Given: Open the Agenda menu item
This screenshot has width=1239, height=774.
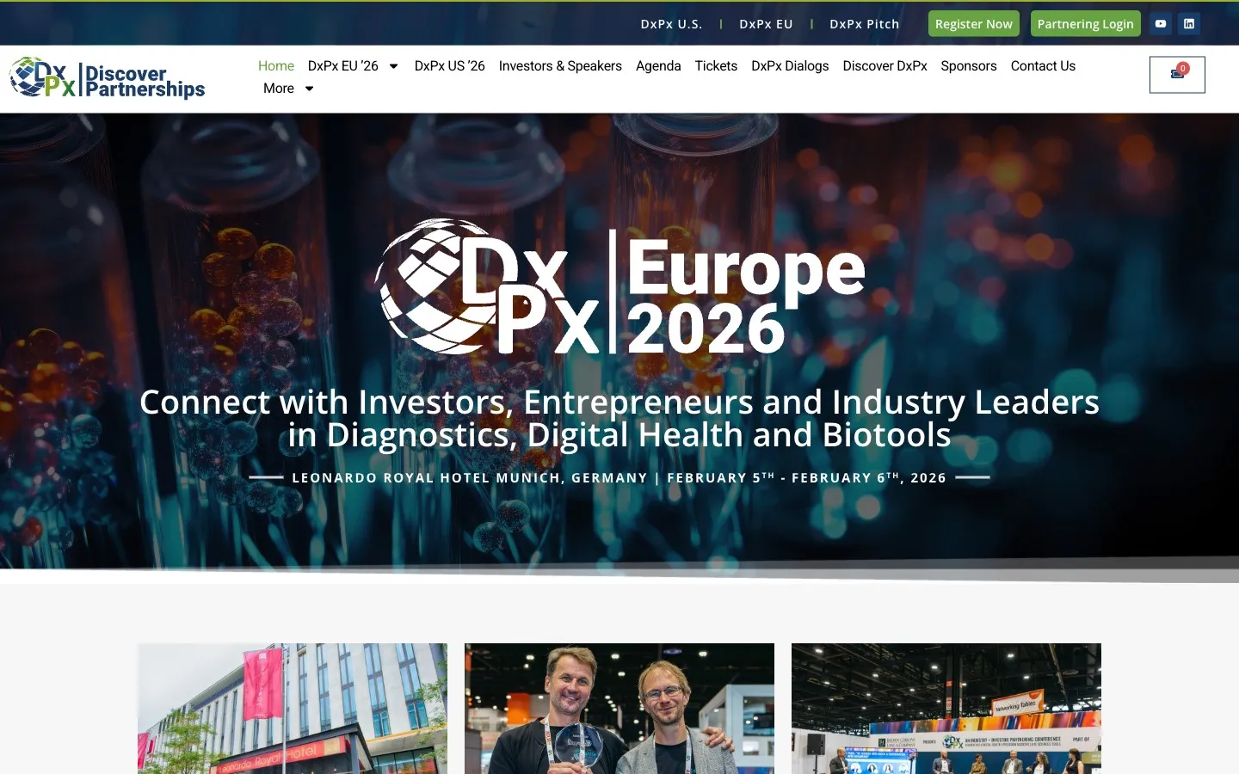Looking at the screenshot, I should 658,66.
